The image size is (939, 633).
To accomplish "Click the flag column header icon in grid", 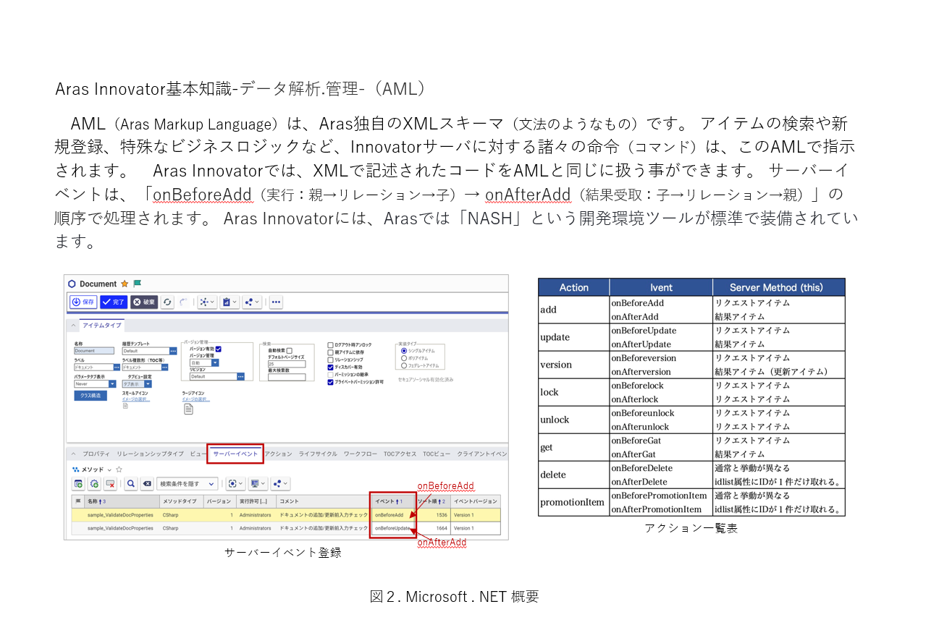I will pos(78,501).
